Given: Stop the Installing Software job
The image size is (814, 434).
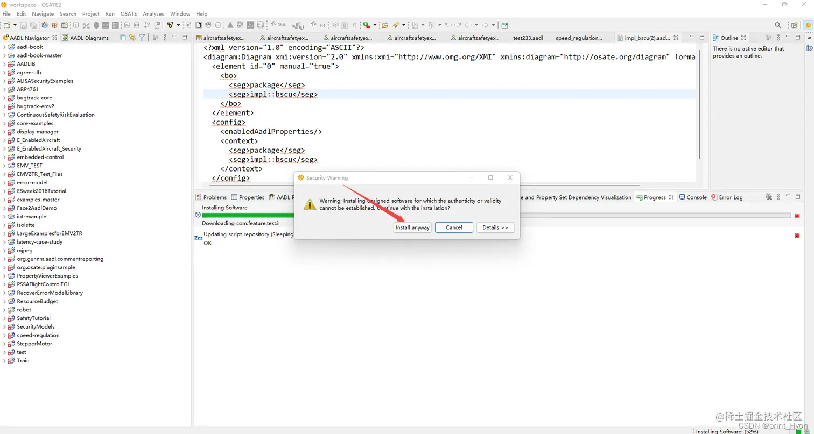Looking at the screenshot, I should pos(797,216).
